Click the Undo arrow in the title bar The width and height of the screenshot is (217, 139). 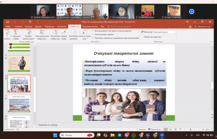pos(14,22)
